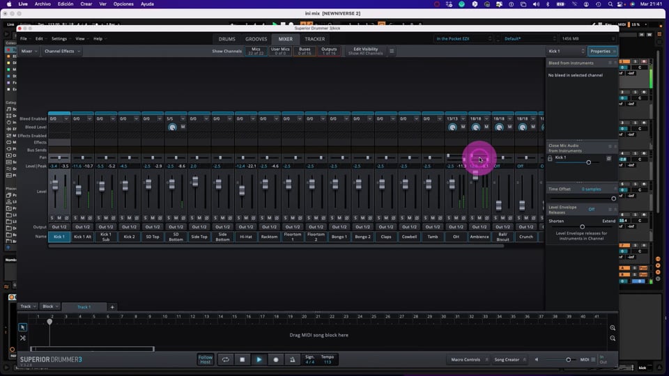Open the Bleed from Instruments panel menu icon

pyautogui.click(x=610, y=63)
